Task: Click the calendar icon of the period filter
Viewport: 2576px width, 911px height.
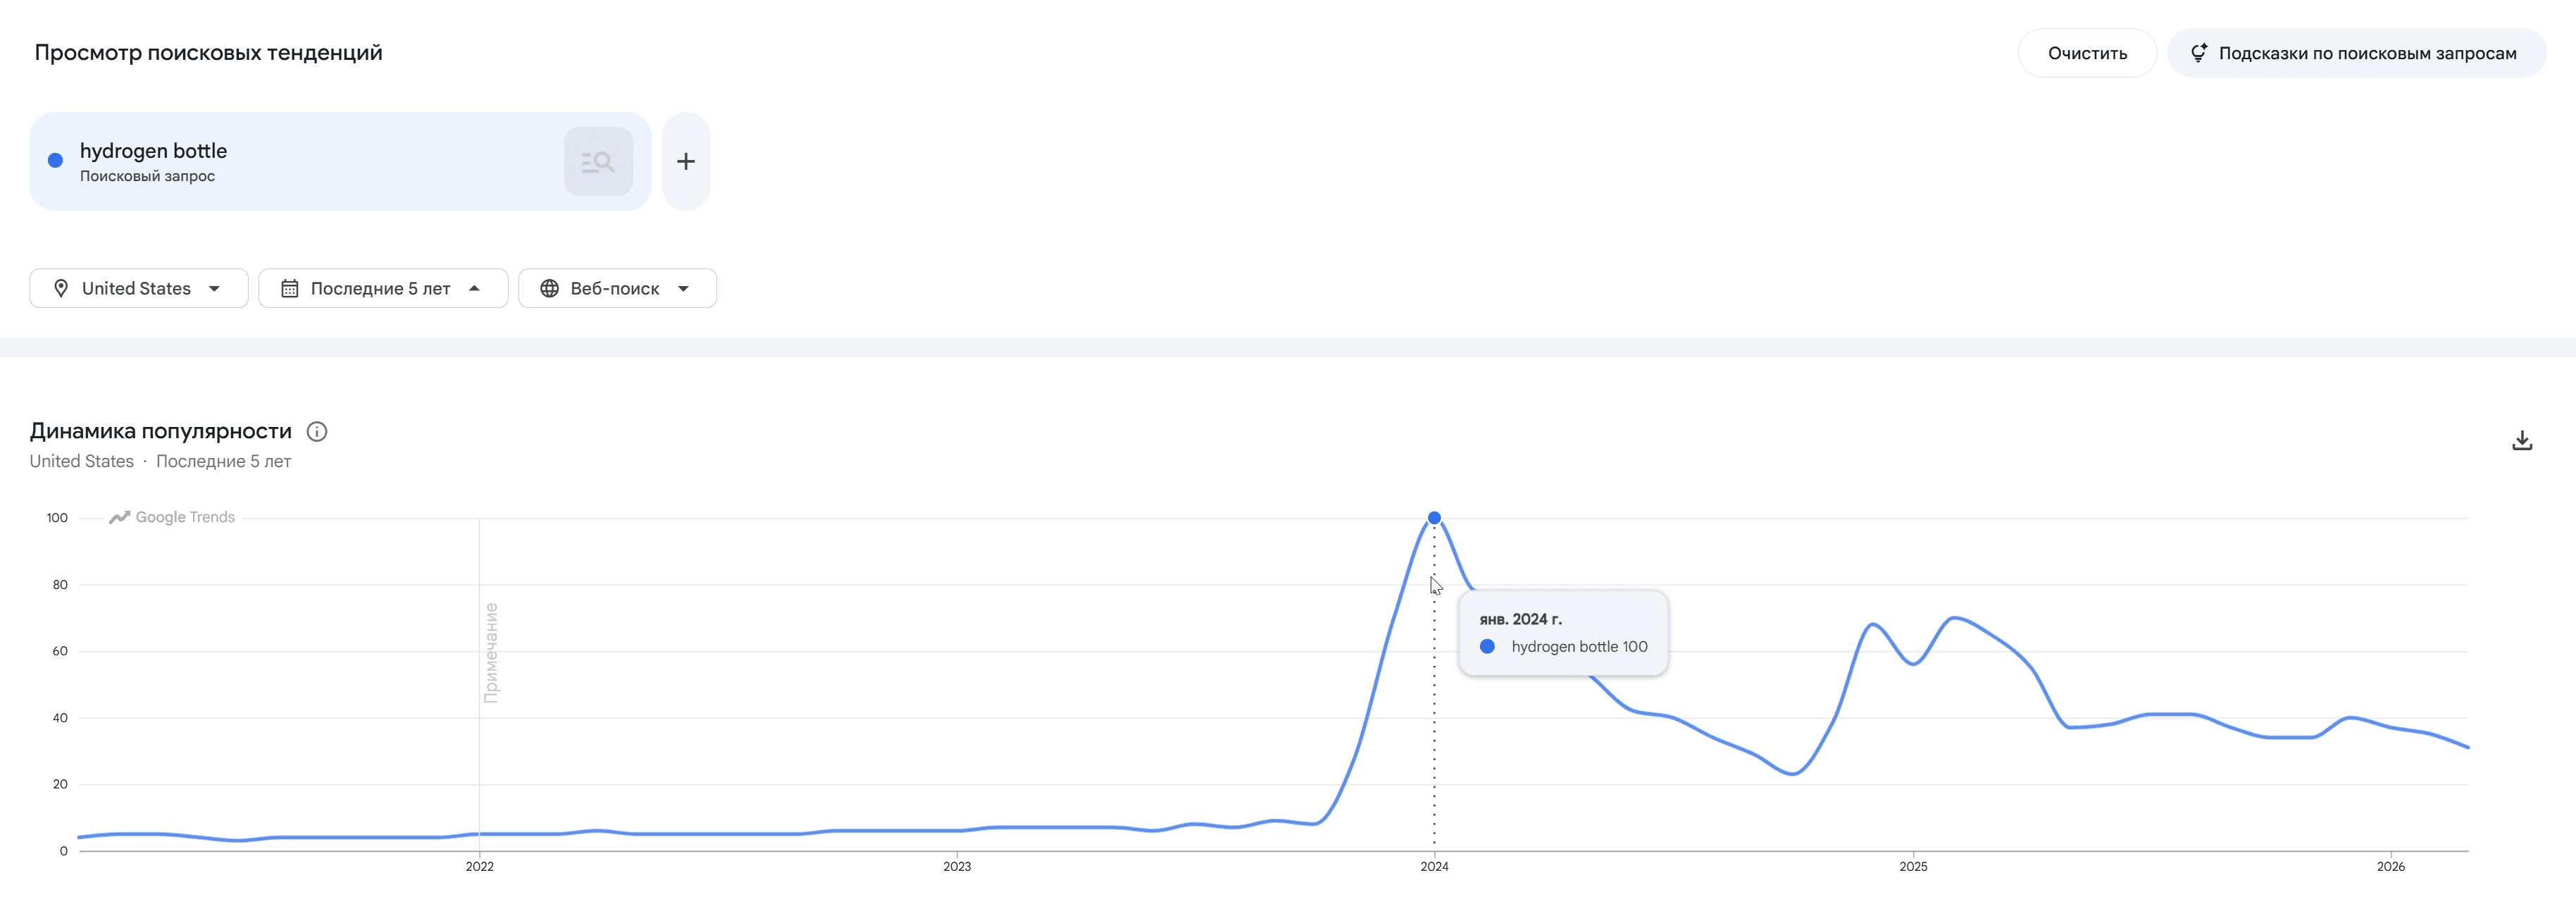Action: point(290,288)
